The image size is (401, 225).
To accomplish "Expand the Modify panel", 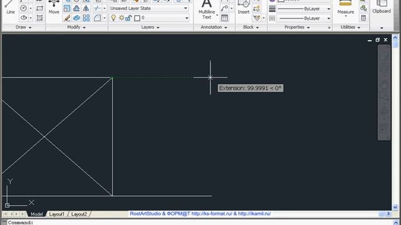I will pos(76,27).
